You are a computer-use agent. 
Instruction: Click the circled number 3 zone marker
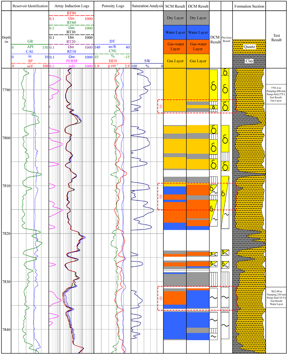pyautogui.click(x=161, y=298)
